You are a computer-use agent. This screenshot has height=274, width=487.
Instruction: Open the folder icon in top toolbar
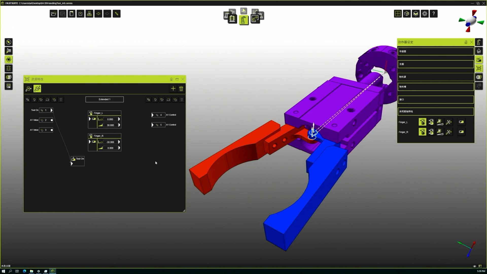click(54, 14)
